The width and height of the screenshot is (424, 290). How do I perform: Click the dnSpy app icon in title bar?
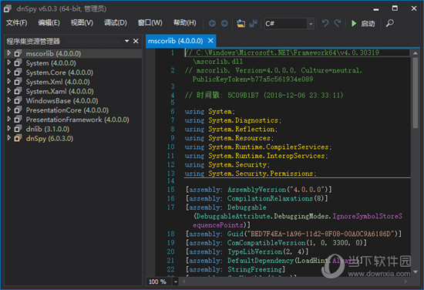coord(8,8)
